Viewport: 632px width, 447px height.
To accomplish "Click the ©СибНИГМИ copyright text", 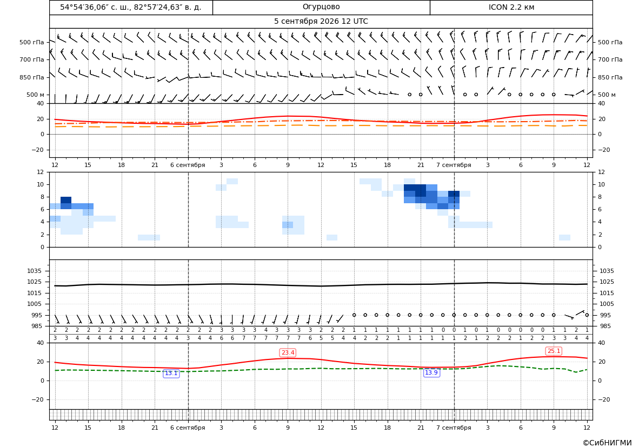I will click(607, 443).
